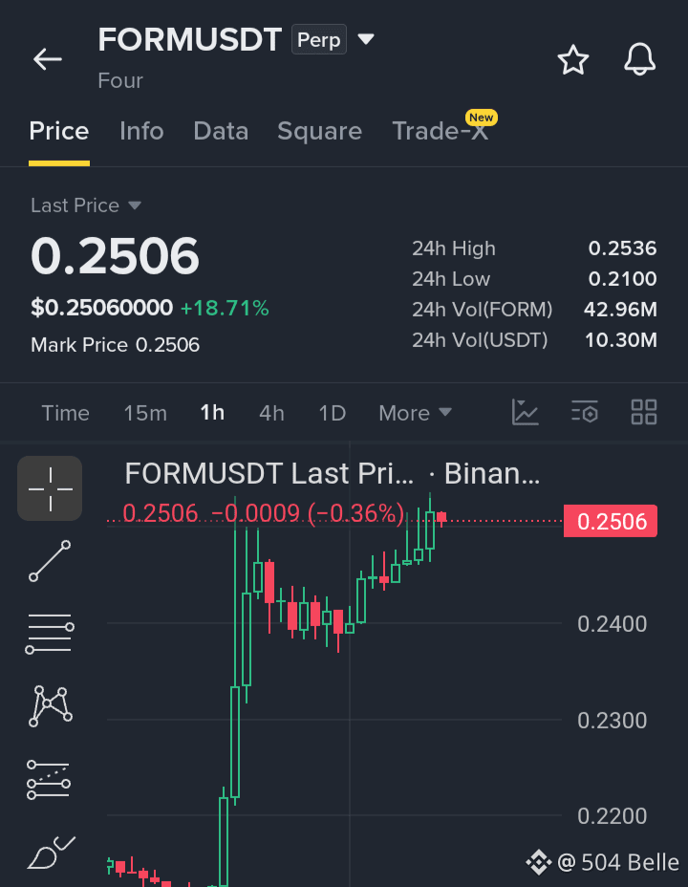Select the Time chart interval
The image size is (688, 887).
(x=66, y=413)
